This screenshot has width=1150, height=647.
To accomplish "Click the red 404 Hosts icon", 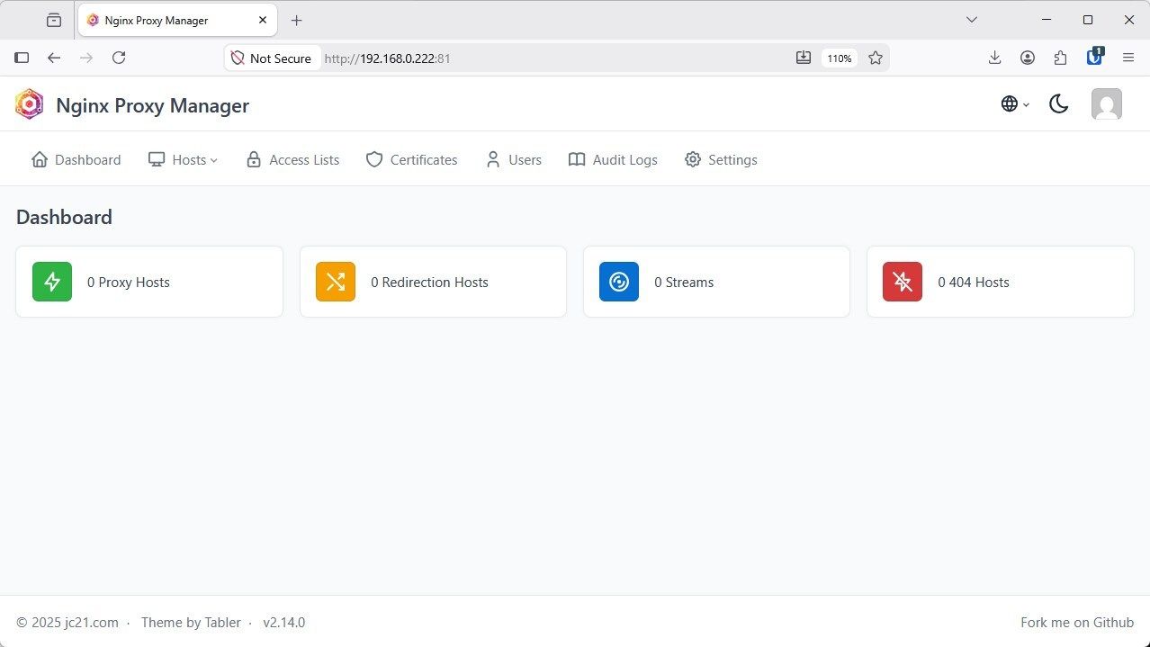I will [x=903, y=282].
